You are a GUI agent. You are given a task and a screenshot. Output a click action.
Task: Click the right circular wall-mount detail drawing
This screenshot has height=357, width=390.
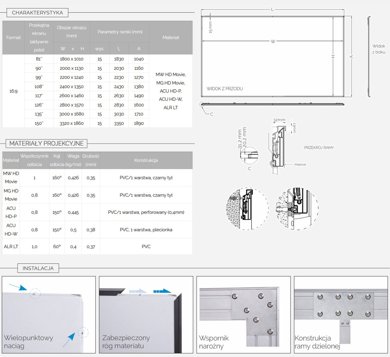(297, 209)
